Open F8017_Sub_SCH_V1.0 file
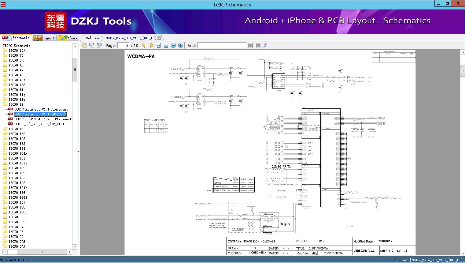Viewport: 465px width, 263px height. (39, 124)
